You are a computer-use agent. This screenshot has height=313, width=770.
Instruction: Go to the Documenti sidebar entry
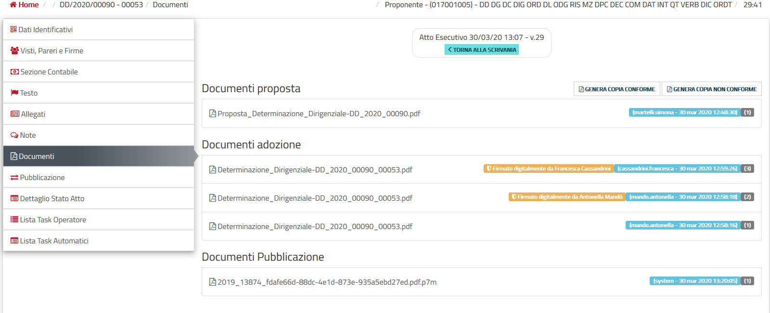tap(37, 156)
